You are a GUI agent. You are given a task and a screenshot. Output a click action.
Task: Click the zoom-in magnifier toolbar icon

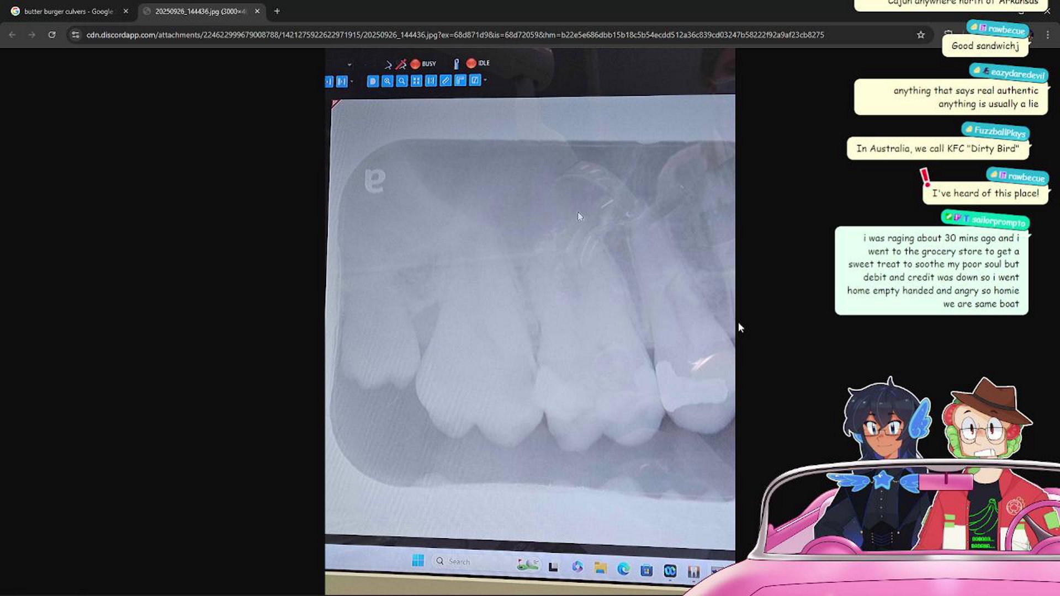(x=387, y=81)
